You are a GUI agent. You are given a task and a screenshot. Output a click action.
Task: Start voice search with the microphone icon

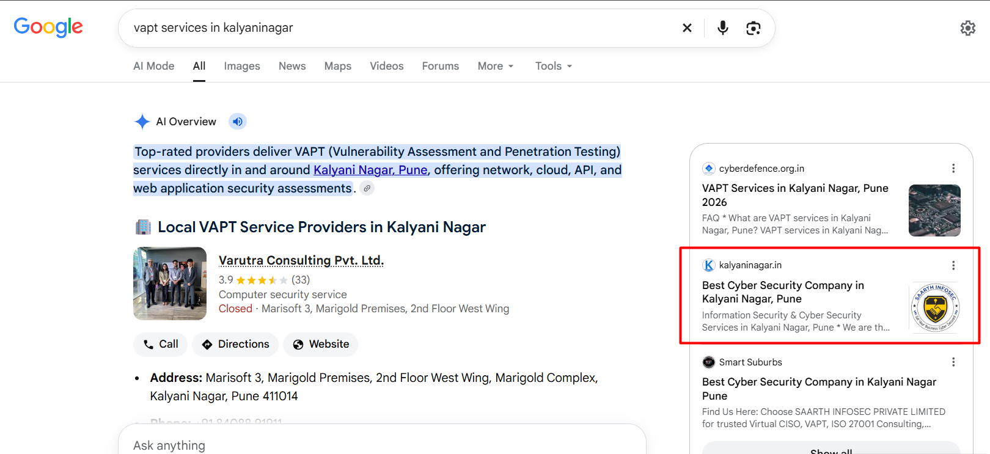722,27
